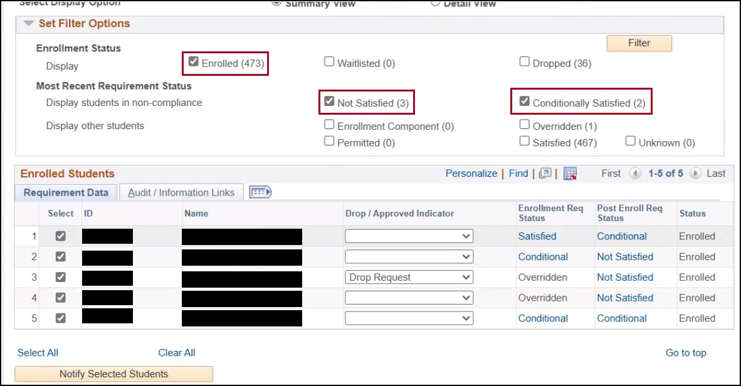
Task: Click the 1-5 of 5 row counter
Action: pos(665,174)
